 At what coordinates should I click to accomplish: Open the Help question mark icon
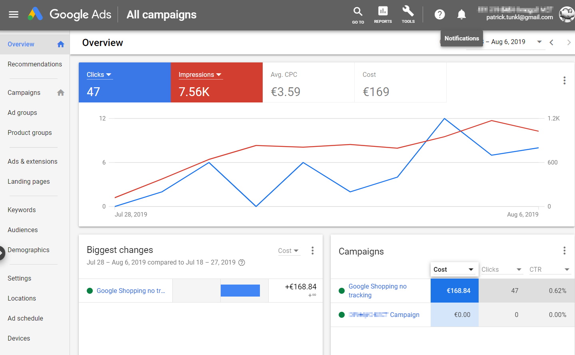439,15
